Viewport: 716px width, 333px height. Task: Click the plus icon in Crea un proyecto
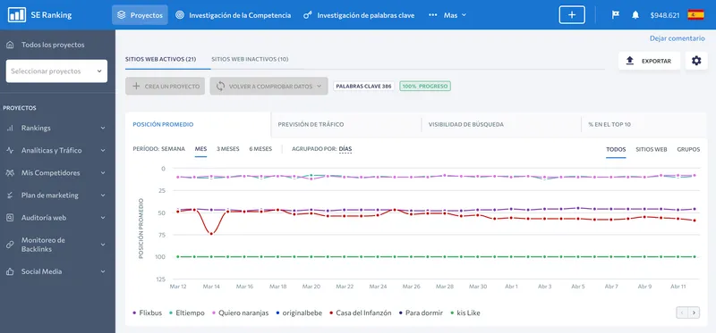[x=136, y=86]
